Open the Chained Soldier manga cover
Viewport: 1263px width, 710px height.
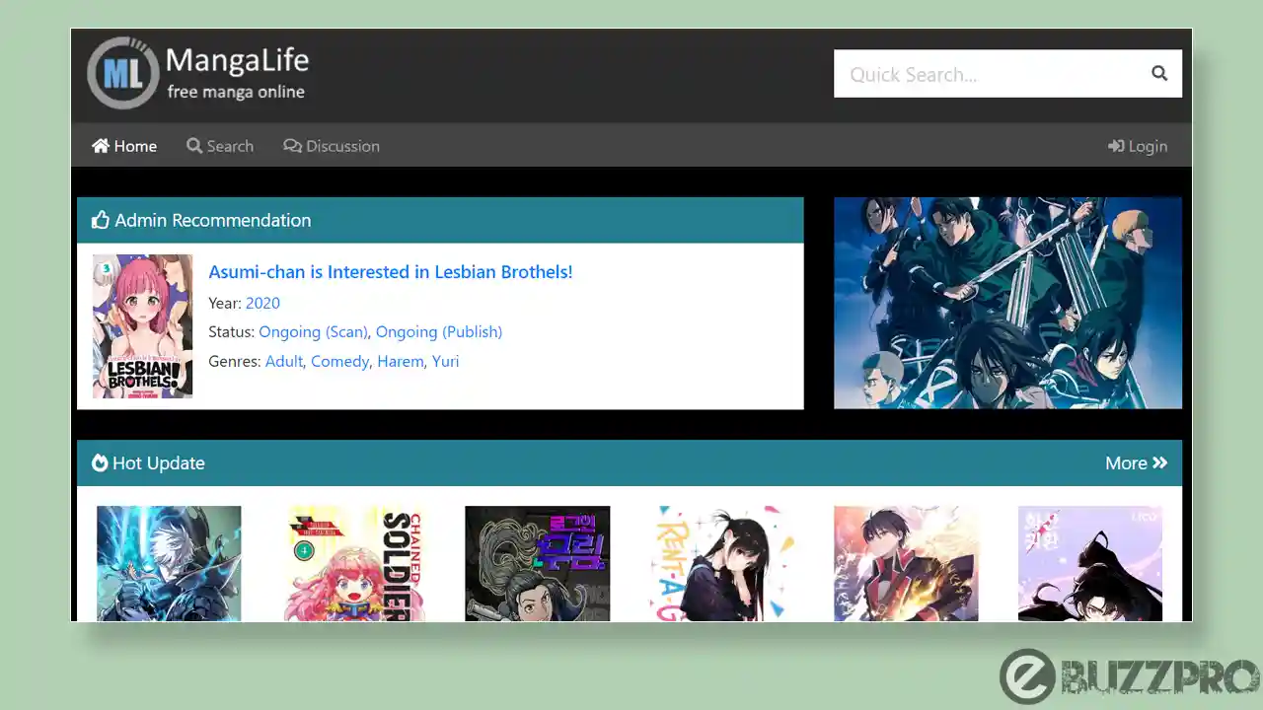353,563
